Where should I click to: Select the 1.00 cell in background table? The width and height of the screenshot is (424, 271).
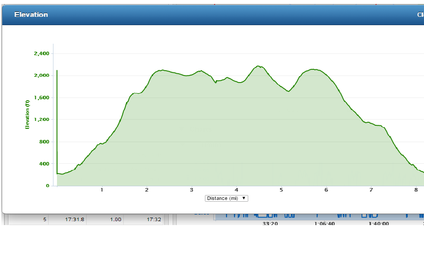(x=115, y=219)
